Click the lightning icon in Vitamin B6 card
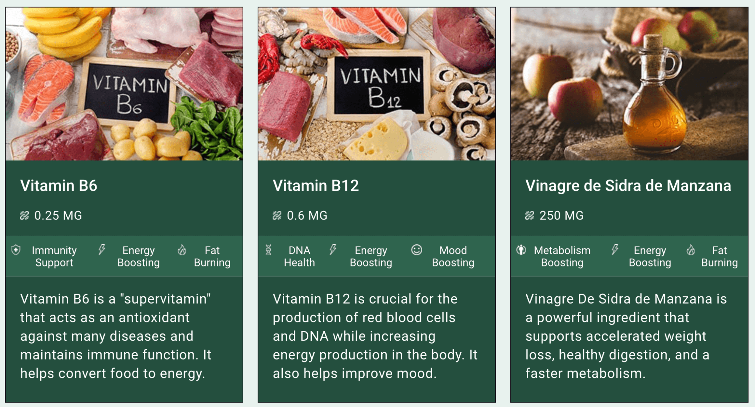This screenshot has height=407, width=755. point(102,250)
